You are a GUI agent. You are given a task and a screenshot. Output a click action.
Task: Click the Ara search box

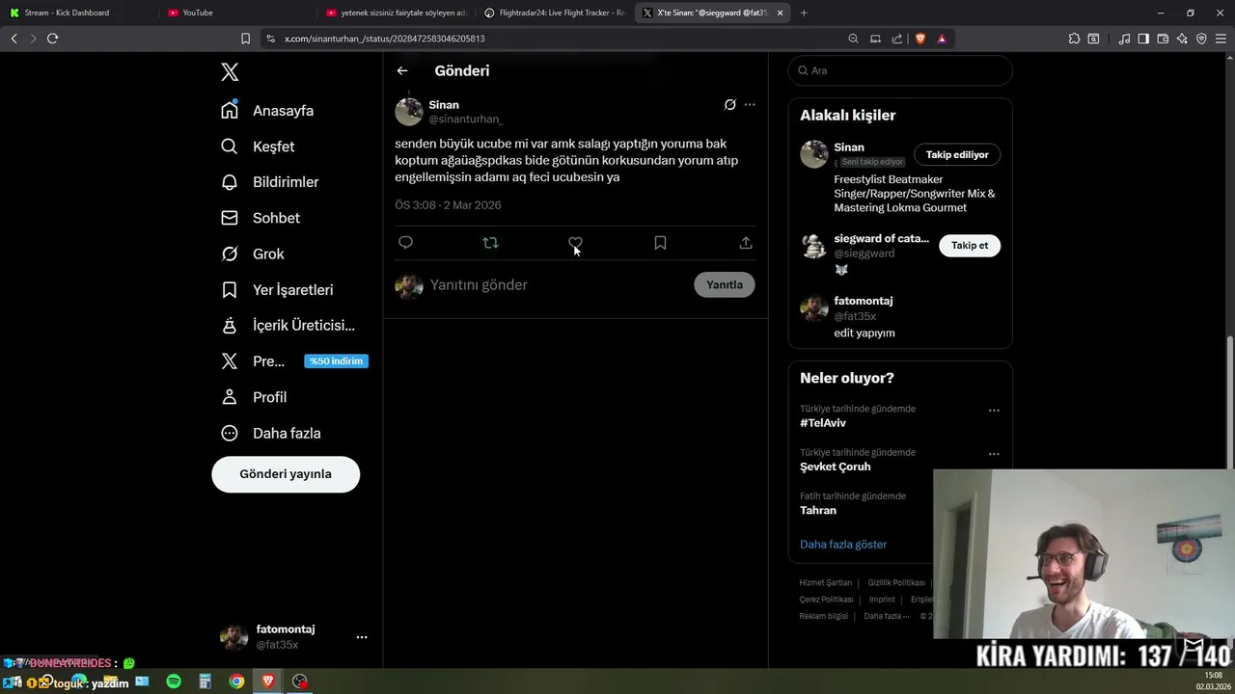tap(900, 70)
